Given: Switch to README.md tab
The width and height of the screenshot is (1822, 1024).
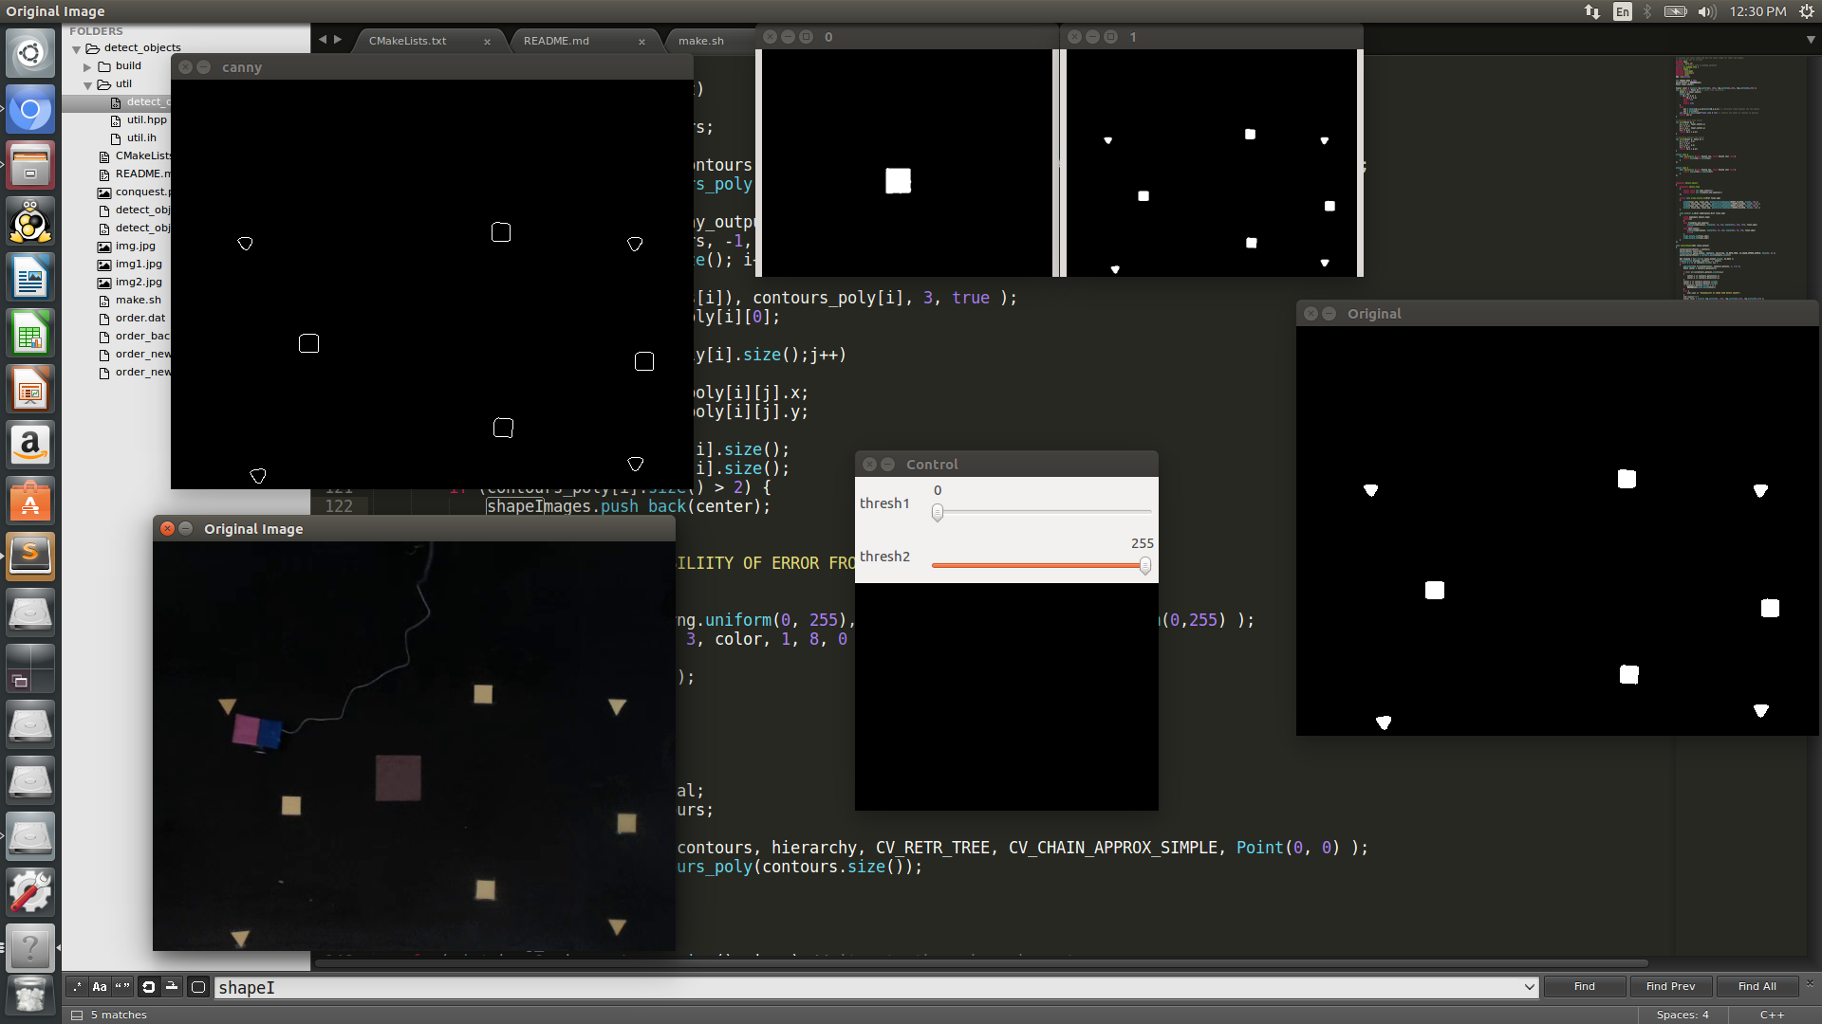Looking at the screenshot, I should pos(556,41).
